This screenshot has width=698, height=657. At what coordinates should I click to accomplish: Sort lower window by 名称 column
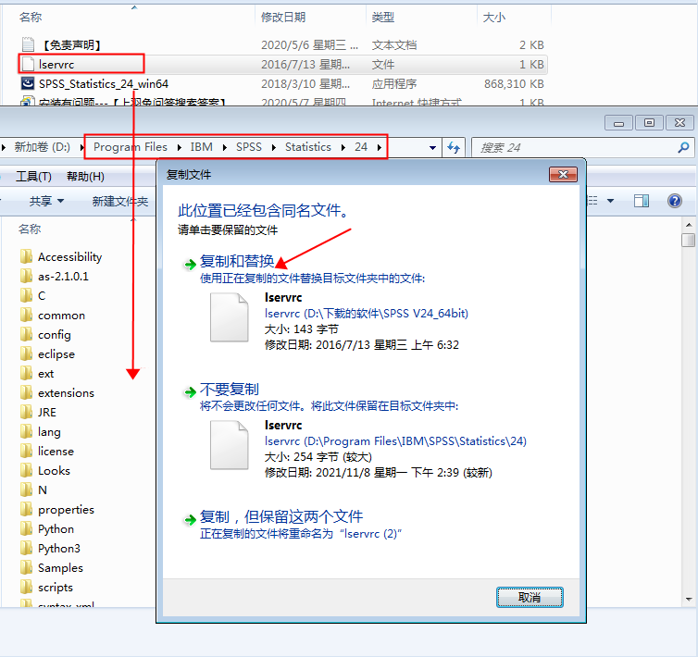click(x=30, y=229)
